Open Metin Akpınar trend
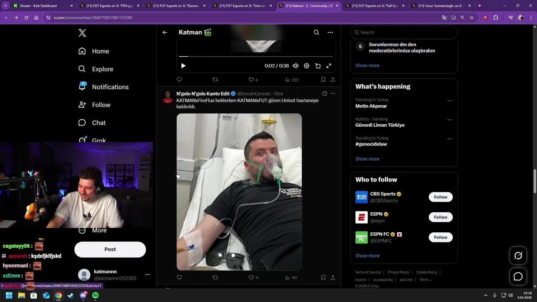Image resolution: width=537 pixels, height=302 pixels. 371,106
